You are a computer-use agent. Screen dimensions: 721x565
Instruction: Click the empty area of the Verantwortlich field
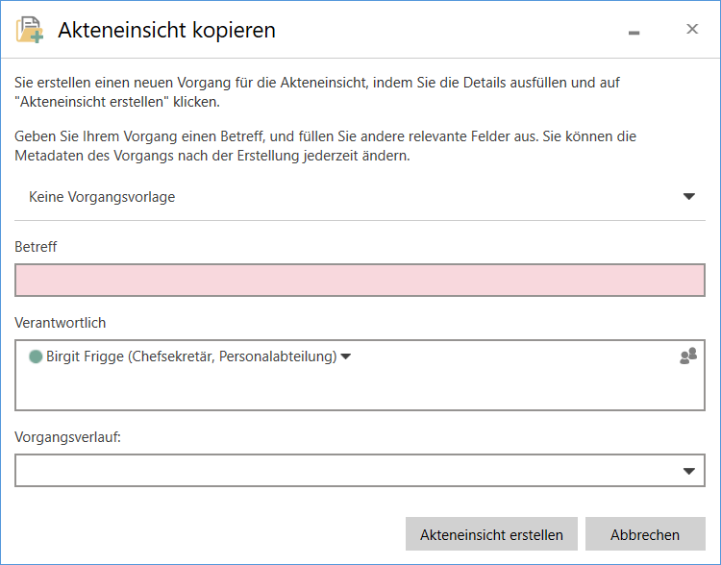point(360,391)
